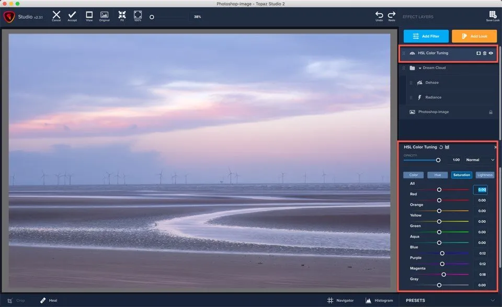This screenshot has height=307, width=502.
Task: Switch to the Hue tab
Action: point(438,175)
